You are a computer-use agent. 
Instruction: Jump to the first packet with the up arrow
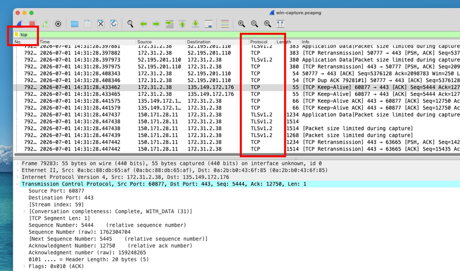click(182, 24)
